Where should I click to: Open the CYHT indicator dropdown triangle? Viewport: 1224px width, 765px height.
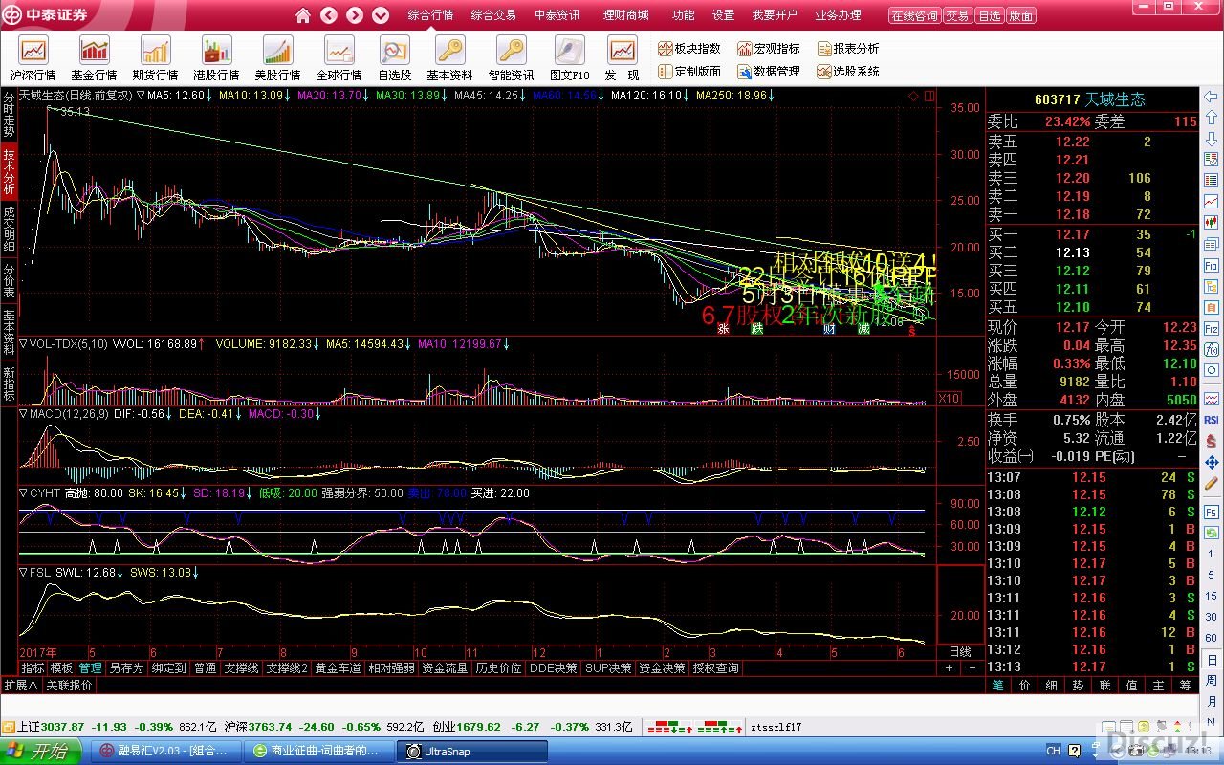(24, 493)
